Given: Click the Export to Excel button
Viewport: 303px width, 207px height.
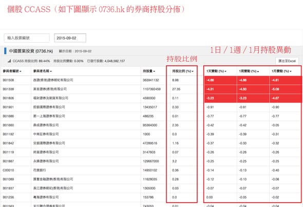Looking at the screenshot, I should [287, 61].
